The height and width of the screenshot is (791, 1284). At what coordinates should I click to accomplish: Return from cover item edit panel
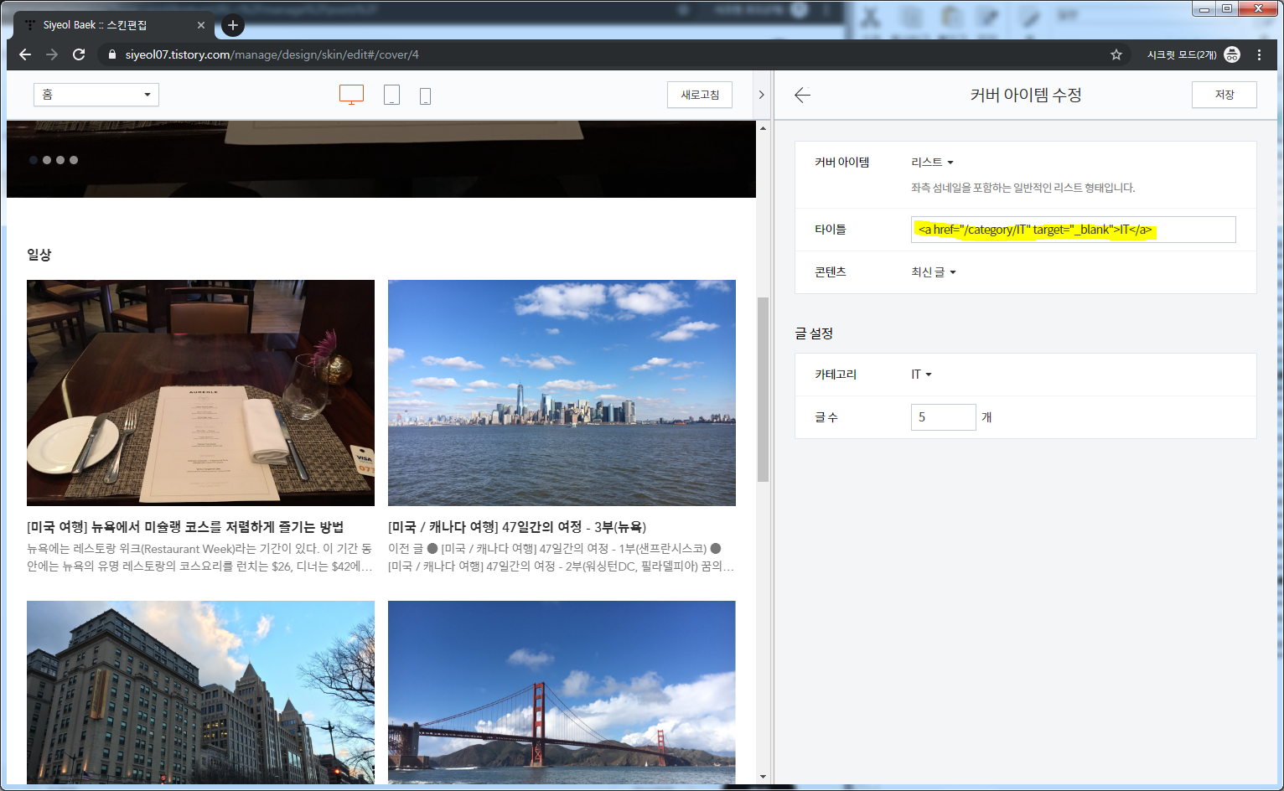click(802, 95)
